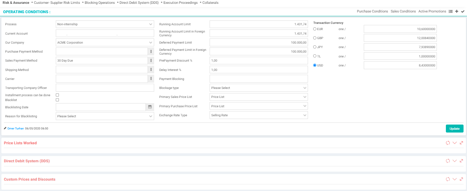Refresh the Price Lists Worked section

coord(448,143)
